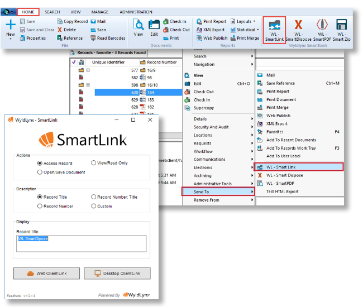The image size is (363, 307).
Task: Open the application menu dropdown
Action: 8,12
